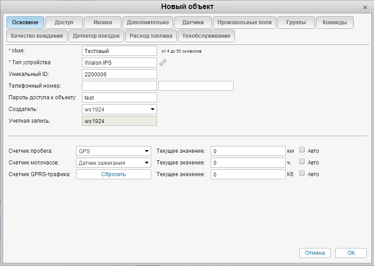Click the Счетчик GPRS-трафика label
Image resolution: width=374 pixels, height=266 pixels.
click(x=40, y=174)
